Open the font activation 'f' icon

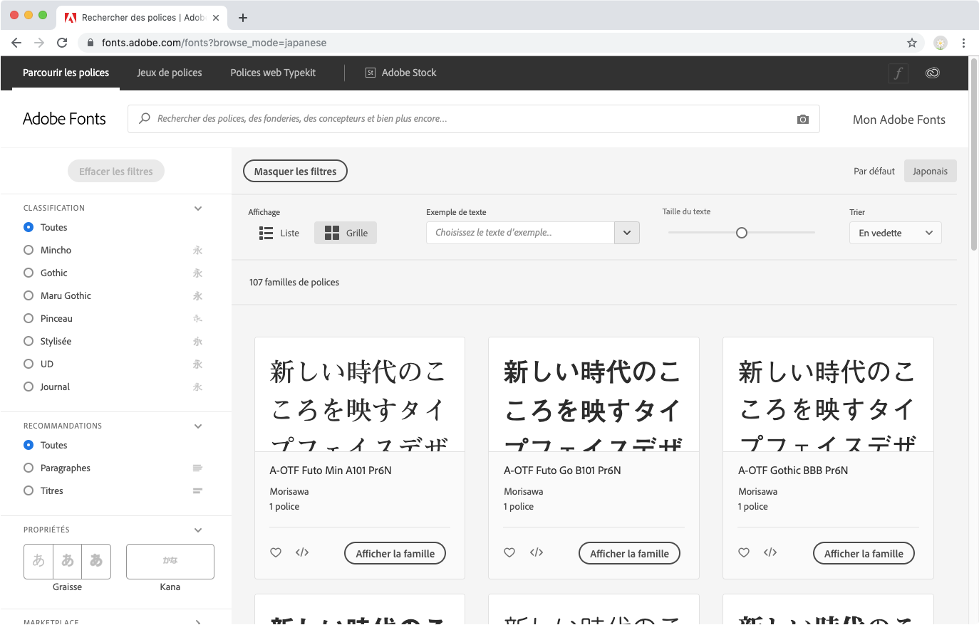coord(898,73)
